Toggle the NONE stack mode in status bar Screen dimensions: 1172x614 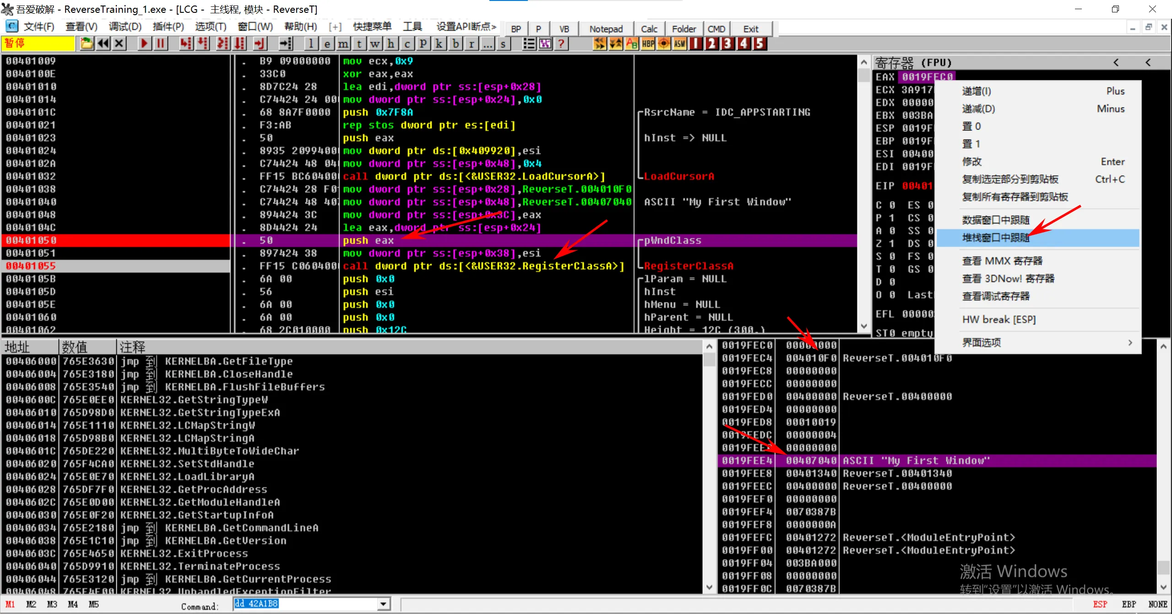[x=1157, y=604]
